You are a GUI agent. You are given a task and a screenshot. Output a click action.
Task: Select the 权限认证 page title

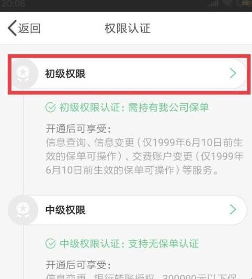pos(128,28)
